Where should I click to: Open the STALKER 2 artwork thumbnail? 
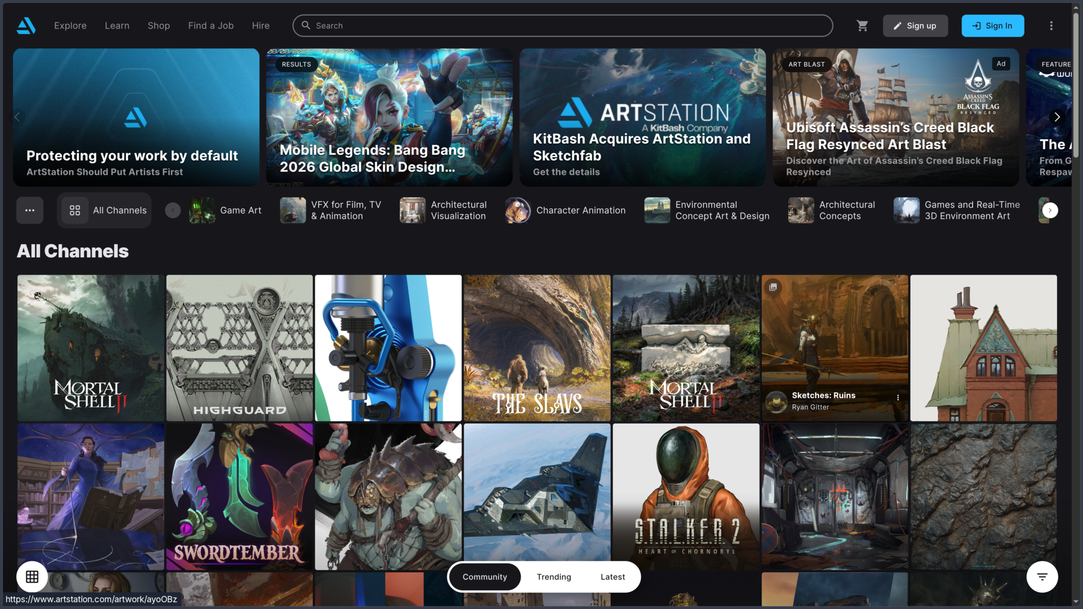click(x=686, y=497)
